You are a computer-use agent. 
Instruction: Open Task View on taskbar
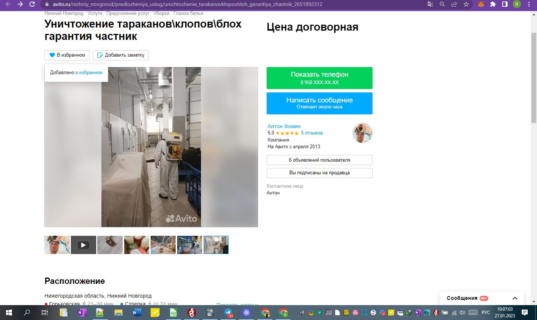point(45,313)
